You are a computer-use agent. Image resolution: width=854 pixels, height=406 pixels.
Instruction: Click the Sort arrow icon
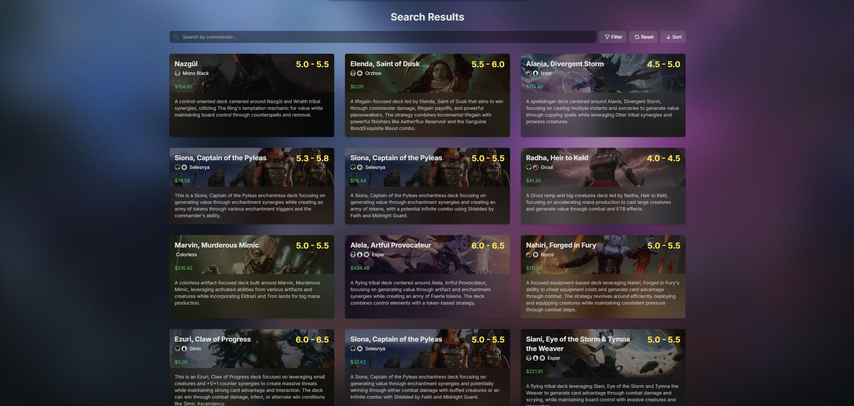[668, 37]
